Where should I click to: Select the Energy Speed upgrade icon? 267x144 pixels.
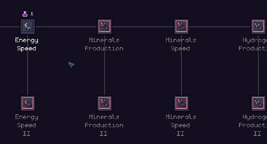point(28,27)
